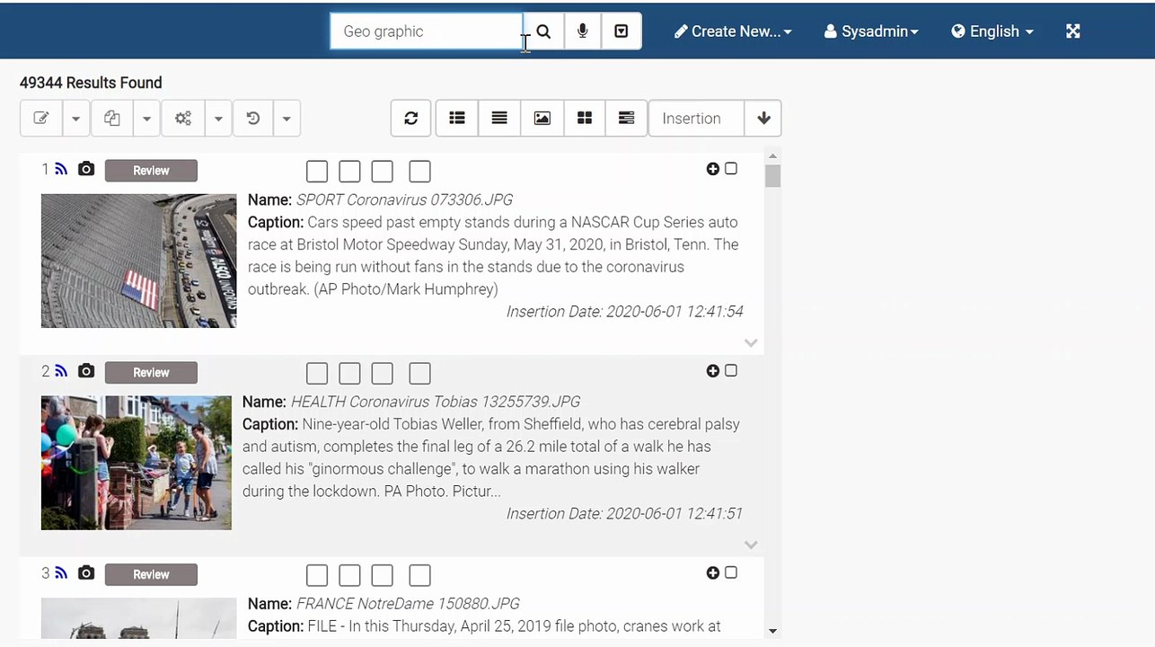Click Review button on FRANCE NotreDame result
Image resolution: width=1155 pixels, height=647 pixels.
click(x=151, y=575)
